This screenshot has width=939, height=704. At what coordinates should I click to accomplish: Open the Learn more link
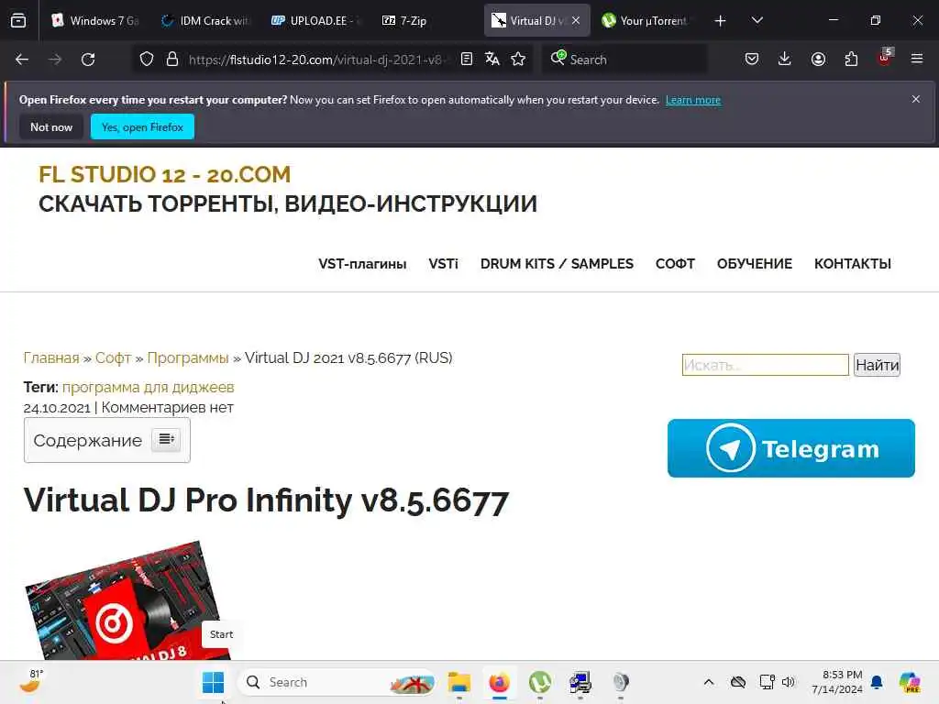click(693, 100)
